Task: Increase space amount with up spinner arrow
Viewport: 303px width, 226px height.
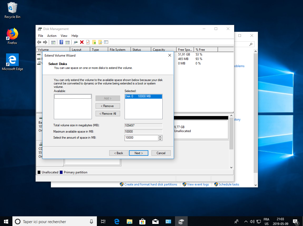Action: tap(160, 136)
